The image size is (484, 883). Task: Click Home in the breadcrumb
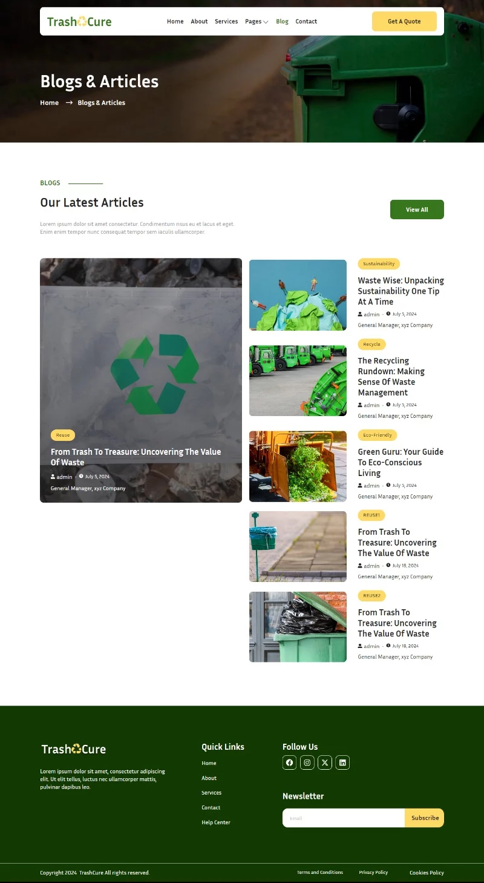tap(49, 102)
